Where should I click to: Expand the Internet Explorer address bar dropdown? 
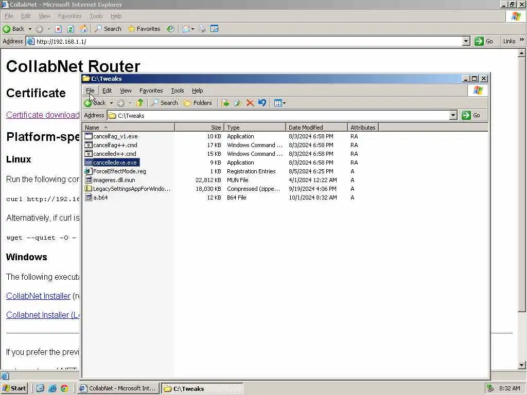[466, 41]
